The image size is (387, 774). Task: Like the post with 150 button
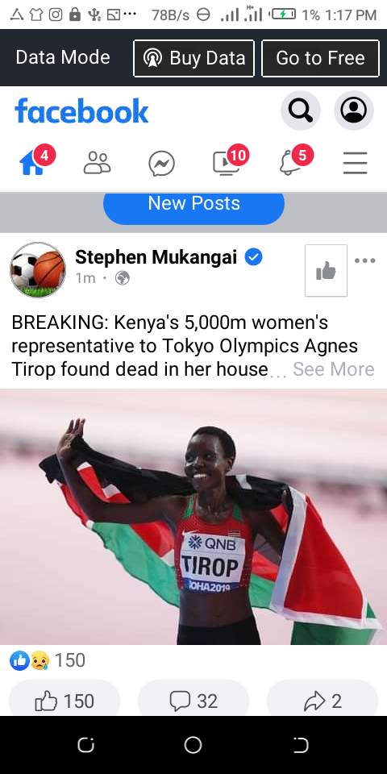[64, 701]
